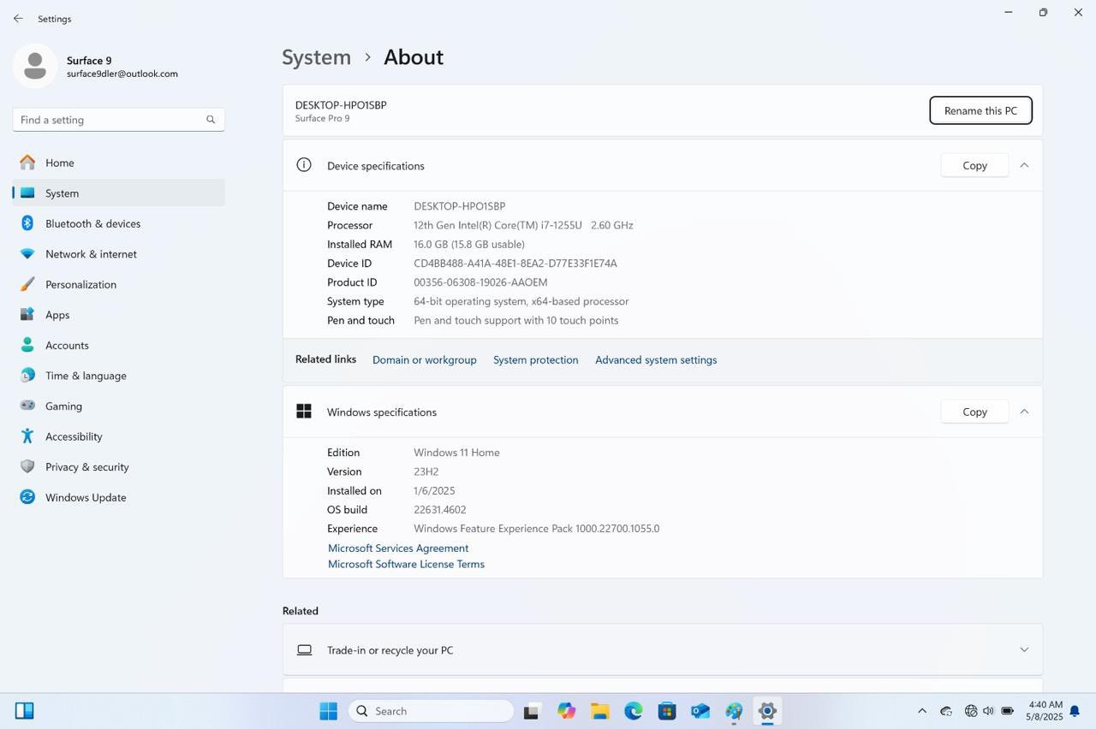Click the OS build 22631.4602 value

440,510
